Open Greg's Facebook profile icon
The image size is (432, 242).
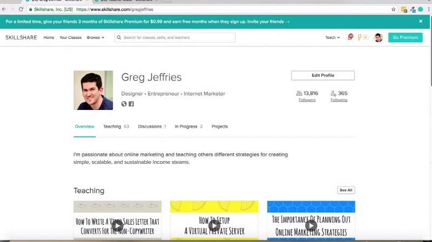coord(131,104)
